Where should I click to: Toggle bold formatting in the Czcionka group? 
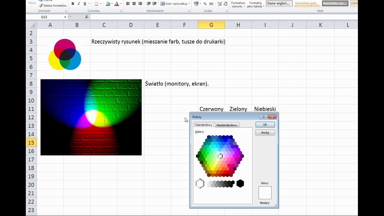73,4
